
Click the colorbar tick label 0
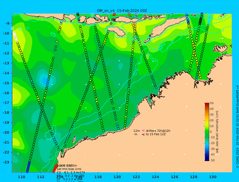[x=211, y=132]
